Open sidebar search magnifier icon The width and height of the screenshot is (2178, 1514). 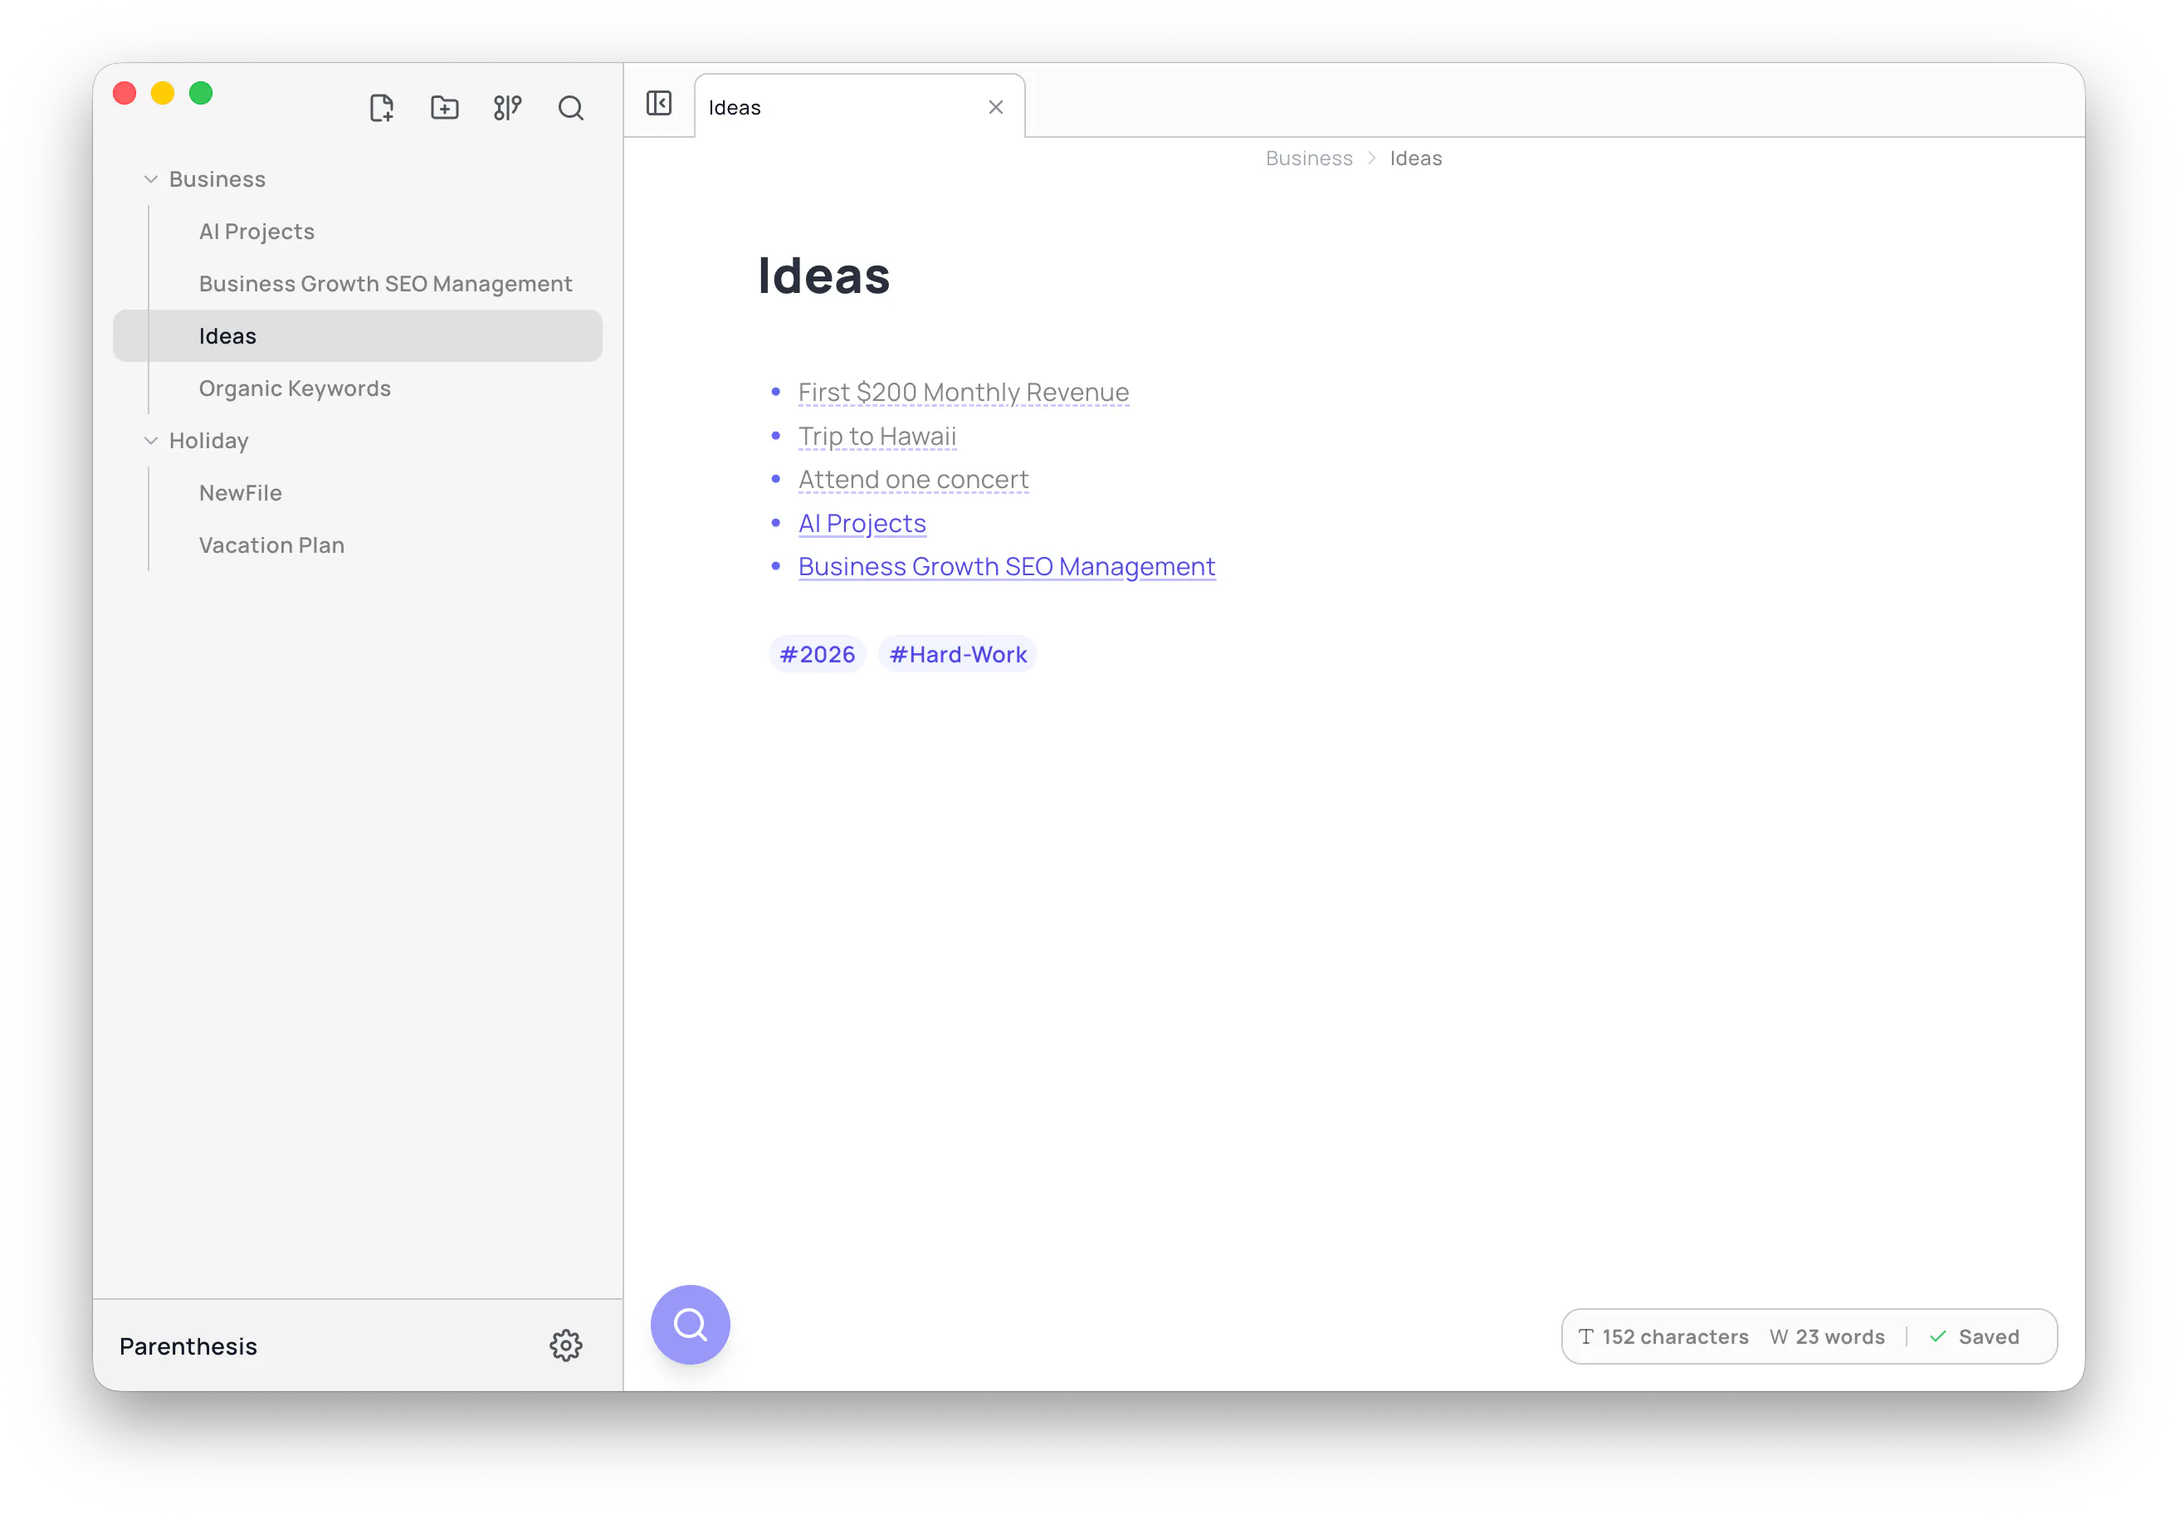[570, 107]
